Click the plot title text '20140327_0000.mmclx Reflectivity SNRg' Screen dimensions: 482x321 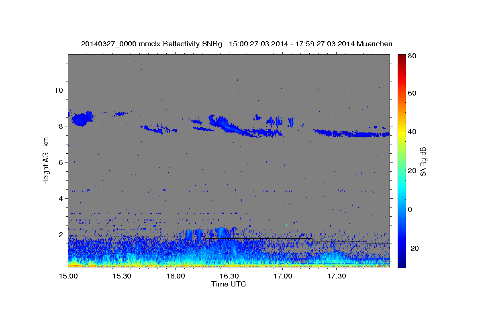point(151,44)
